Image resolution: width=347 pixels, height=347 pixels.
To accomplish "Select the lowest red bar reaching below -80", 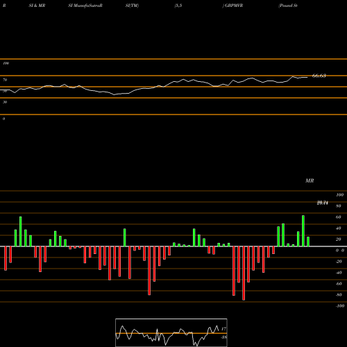I will (x=244, y=273).
